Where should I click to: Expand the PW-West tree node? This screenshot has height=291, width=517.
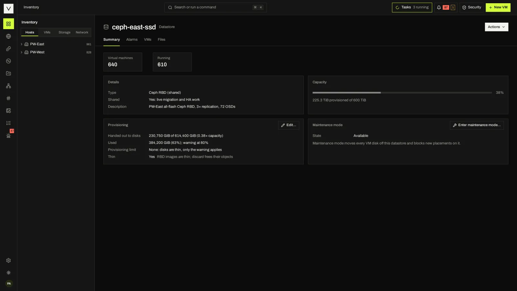22,52
